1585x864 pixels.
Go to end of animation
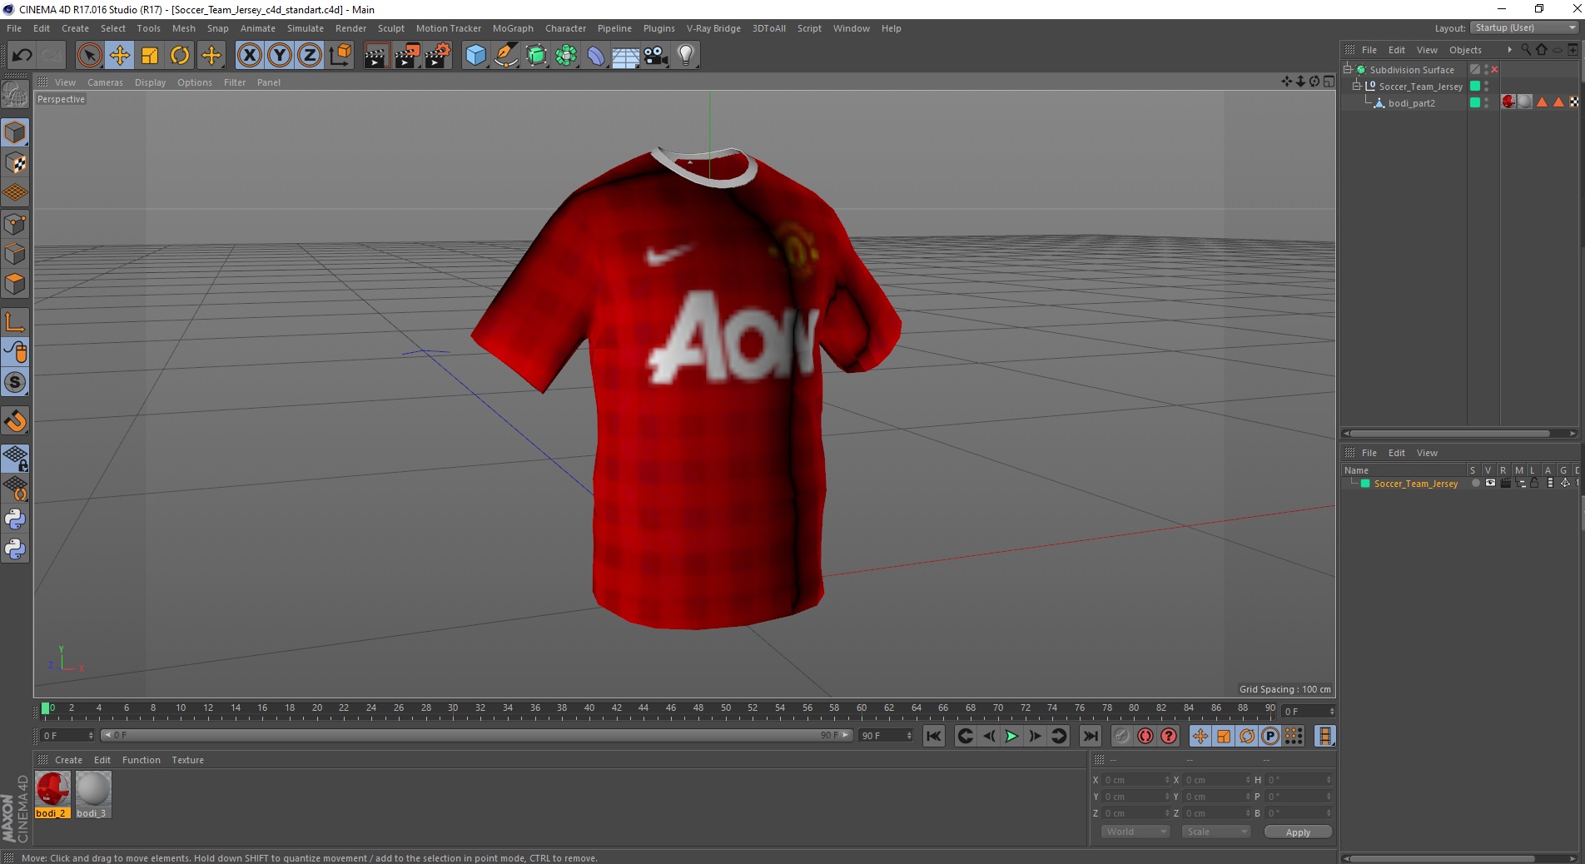1090,736
